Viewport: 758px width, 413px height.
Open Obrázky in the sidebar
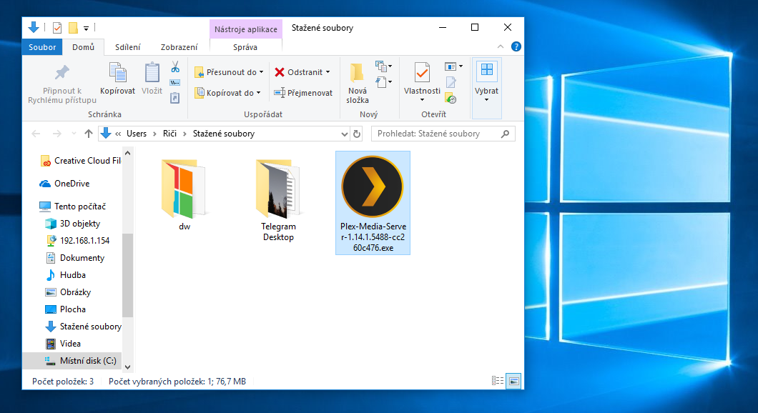coord(68,292)
